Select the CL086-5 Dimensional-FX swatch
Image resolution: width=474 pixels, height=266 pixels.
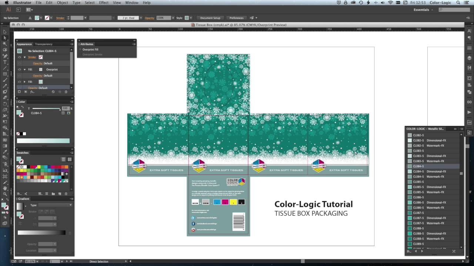pyautogui.click(x=433, y=202)
